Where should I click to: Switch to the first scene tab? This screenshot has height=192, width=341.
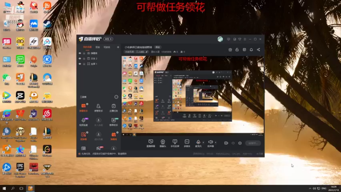click(87, 47)
